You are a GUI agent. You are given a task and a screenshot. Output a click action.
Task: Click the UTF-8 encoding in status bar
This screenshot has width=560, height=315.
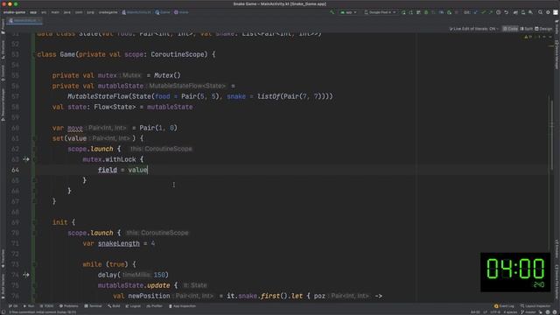click(x=496, y=312)
